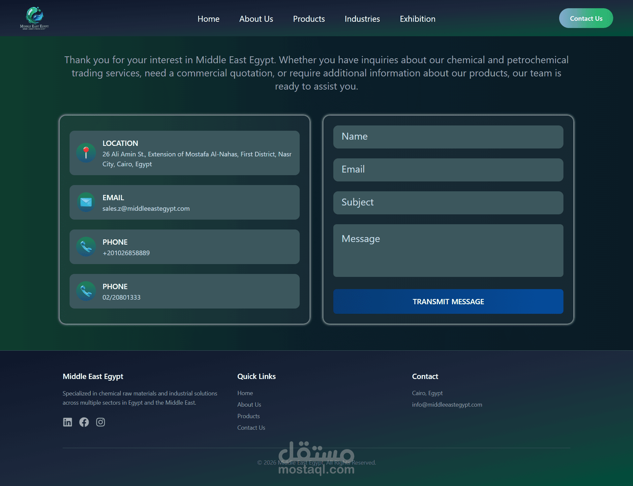The width and height of the screenshot is (633, 486).
Task: Click the "Specialized in chemical raw materials" description
Action: point(140,398)
